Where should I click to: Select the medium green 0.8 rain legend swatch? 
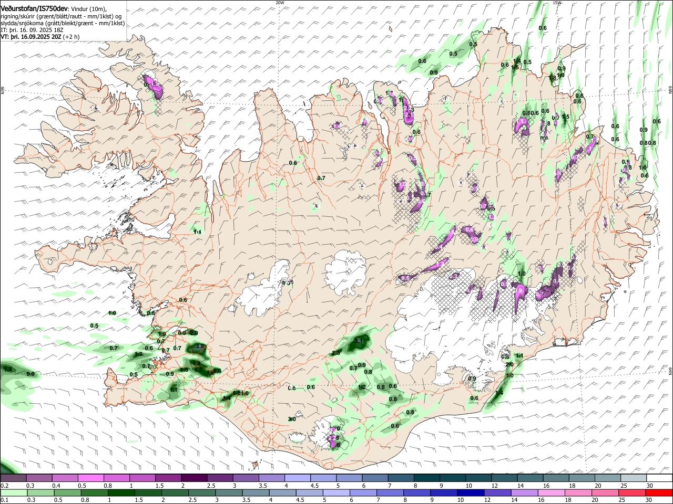(94, 492)
